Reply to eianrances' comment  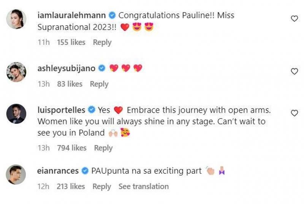[102, 186]
